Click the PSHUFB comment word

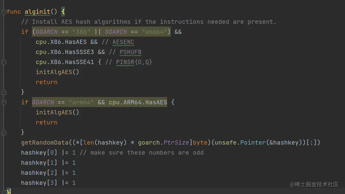(130, 52)
